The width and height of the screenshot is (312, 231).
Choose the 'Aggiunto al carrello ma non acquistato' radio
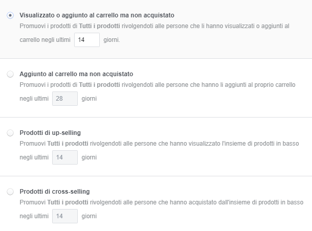pyautogui.click(x=10, y=74)
